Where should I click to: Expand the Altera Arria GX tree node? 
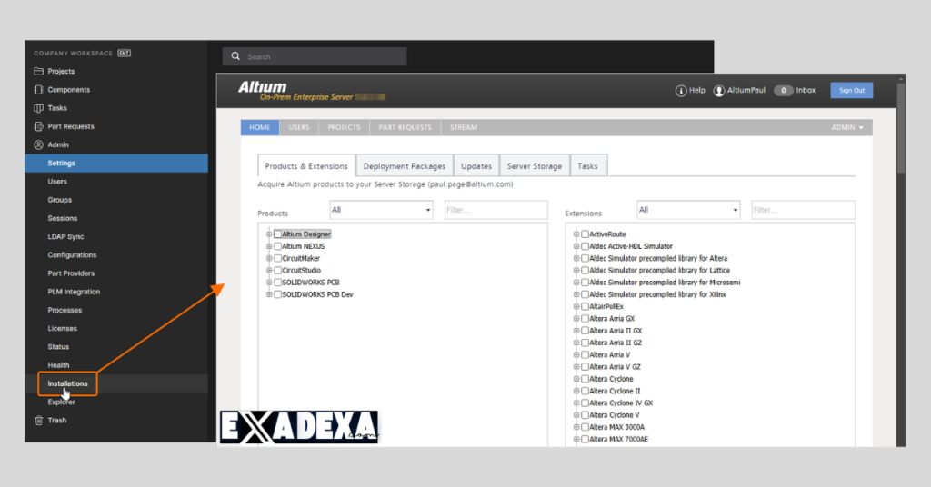coord(576,319)
